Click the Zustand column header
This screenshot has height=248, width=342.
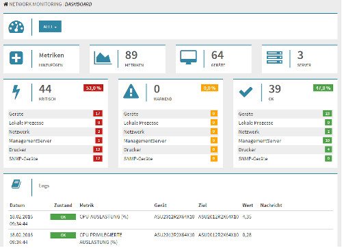tap(63, 206)
